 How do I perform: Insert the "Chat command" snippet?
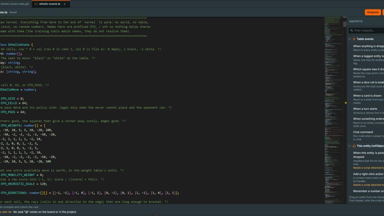(x=368, y=135)
